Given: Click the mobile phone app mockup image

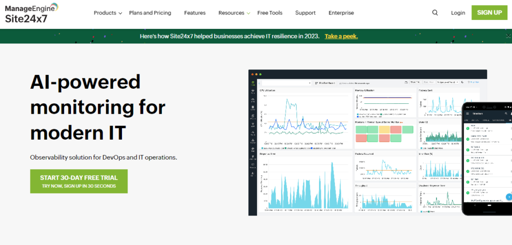Looking at the screenshot, I should [487, 159].
